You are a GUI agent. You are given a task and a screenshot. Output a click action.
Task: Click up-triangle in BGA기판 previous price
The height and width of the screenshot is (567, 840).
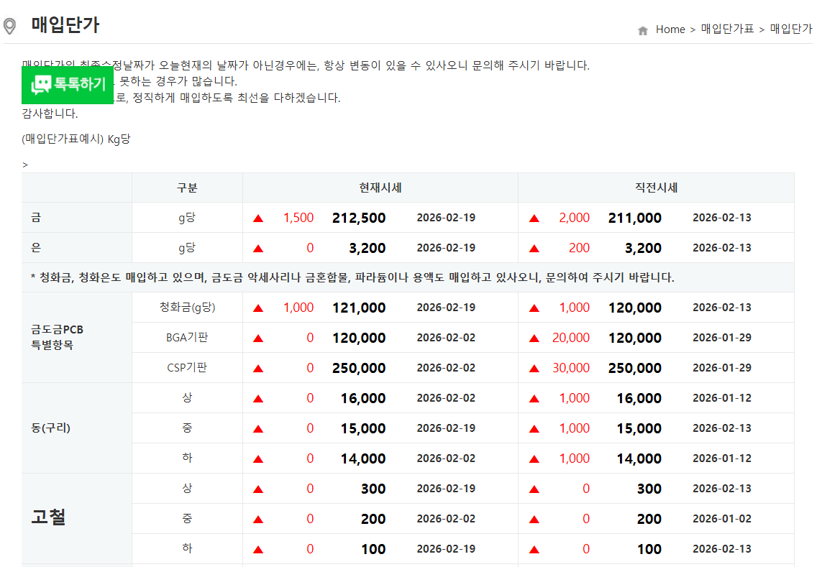coord(534,339)
